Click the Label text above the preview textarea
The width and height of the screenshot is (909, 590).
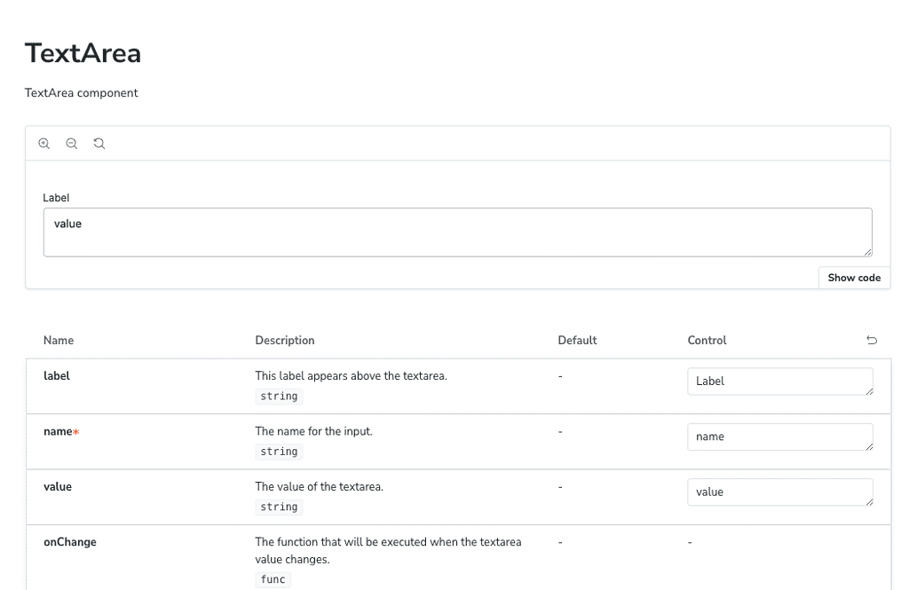click(56, 198)
